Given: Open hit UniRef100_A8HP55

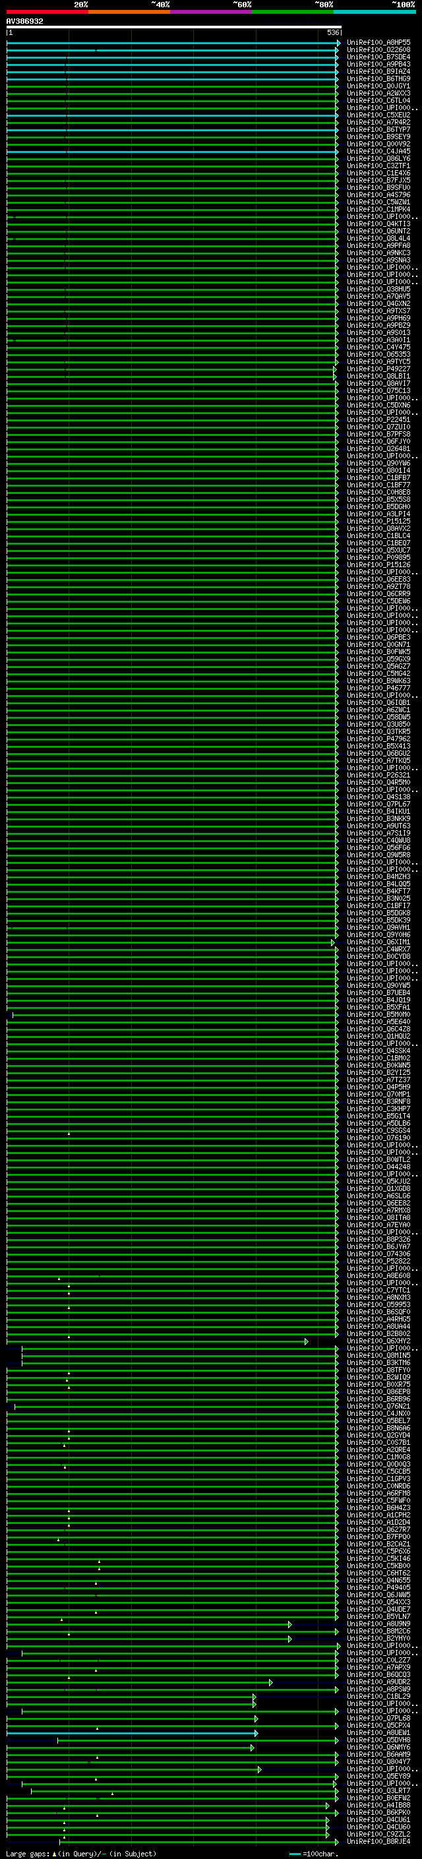Looking at the screenshot, I should pyautogui.click(x=378, y=43).
